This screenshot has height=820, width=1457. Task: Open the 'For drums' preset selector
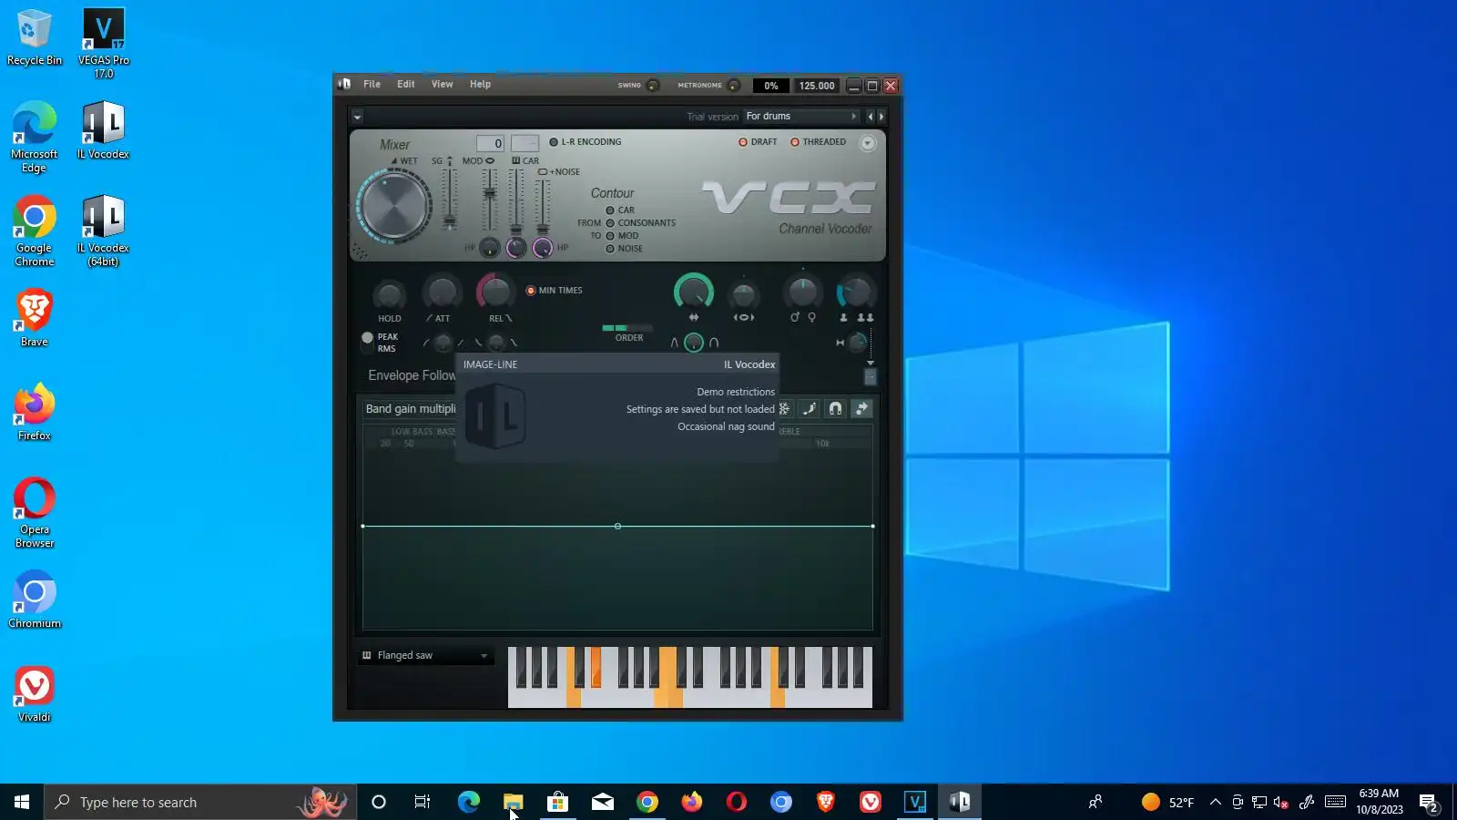click(x=800, y=117)
